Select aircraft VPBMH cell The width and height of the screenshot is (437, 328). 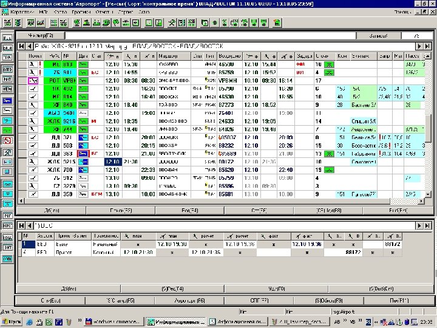(x=228, y=81)
